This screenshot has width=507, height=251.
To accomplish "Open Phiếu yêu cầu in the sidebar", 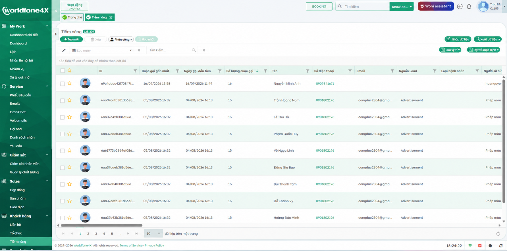I will pyautogui.click(x=20, y=95).
